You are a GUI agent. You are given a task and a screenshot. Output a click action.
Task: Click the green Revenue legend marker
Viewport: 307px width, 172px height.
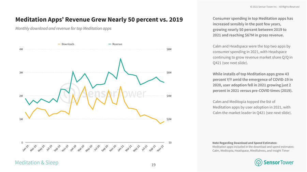(109, 44)
